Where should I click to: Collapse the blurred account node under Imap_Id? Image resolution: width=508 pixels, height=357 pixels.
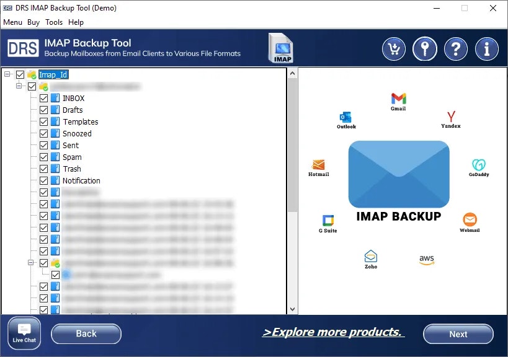click(19, 86)
